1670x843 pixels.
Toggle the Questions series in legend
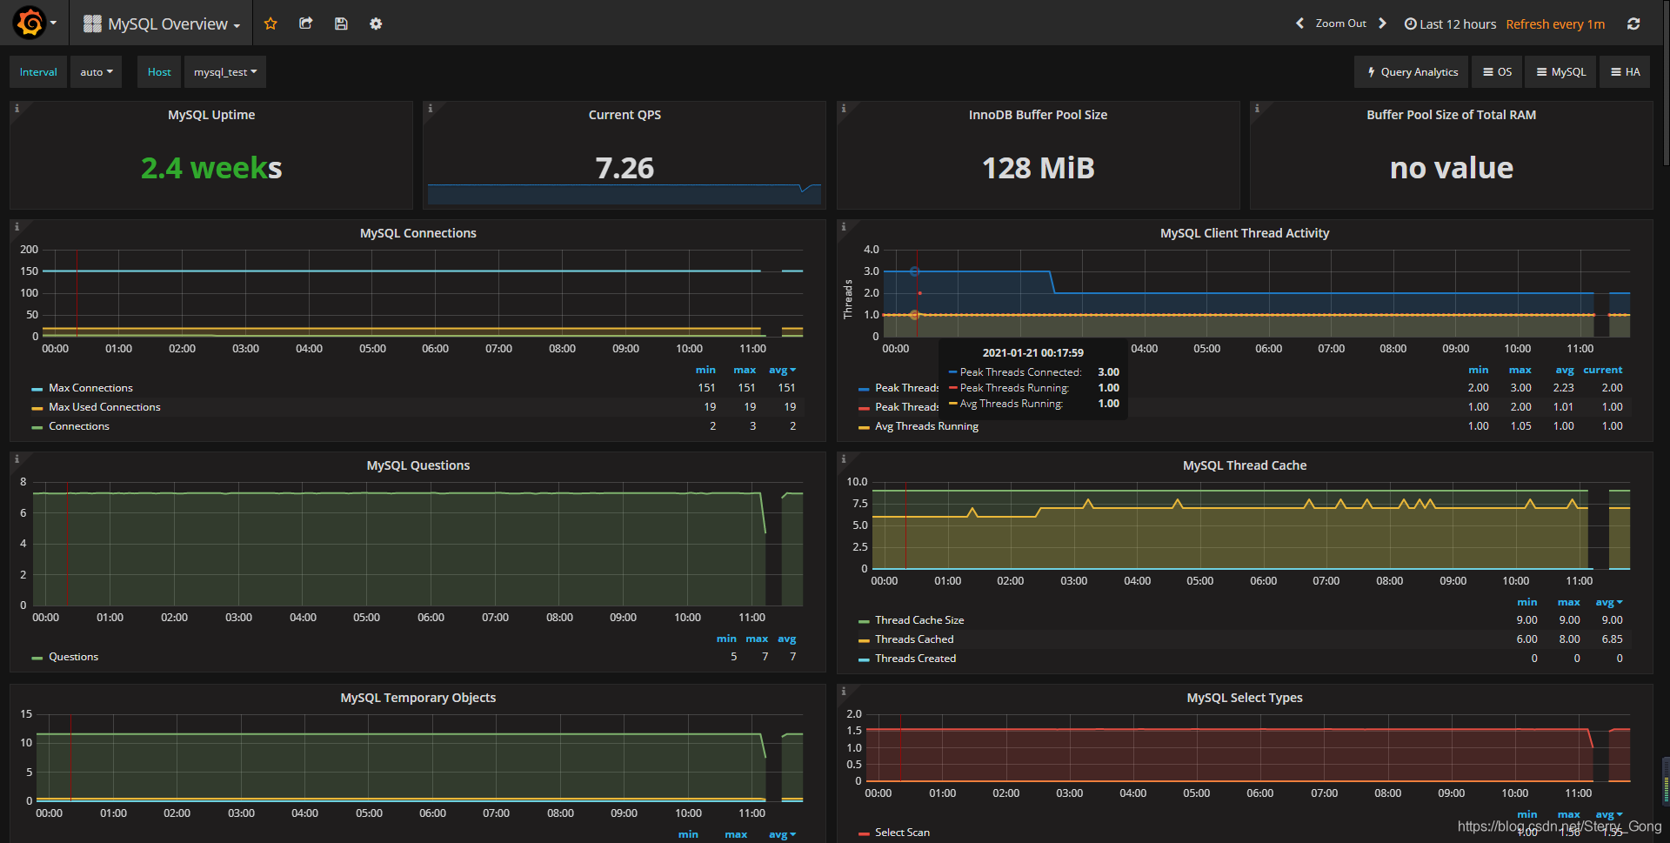[x=73, y=657]
